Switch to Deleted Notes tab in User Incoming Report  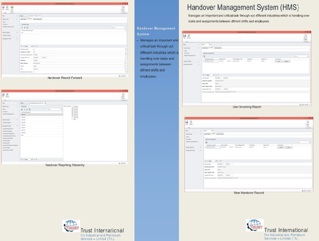click(x=217, y=48)
